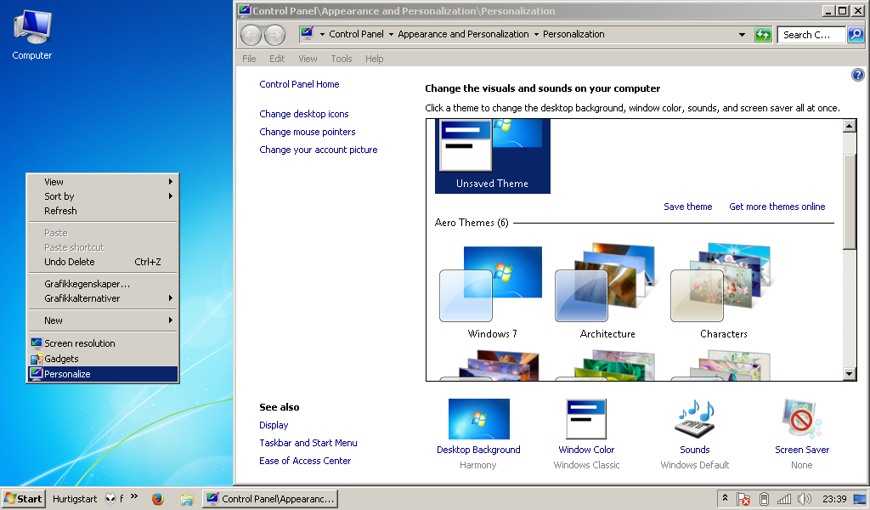Viewport: 870px width, 510px height.
Task: Expand Hurtigstart toolbar overflow chevron
Action: (x=134, y=496)
